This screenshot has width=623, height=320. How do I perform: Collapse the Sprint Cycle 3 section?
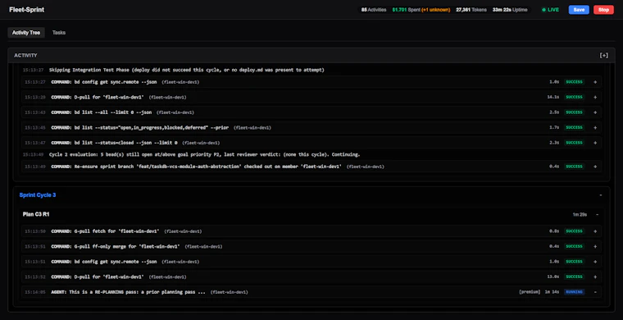(600, 195)
